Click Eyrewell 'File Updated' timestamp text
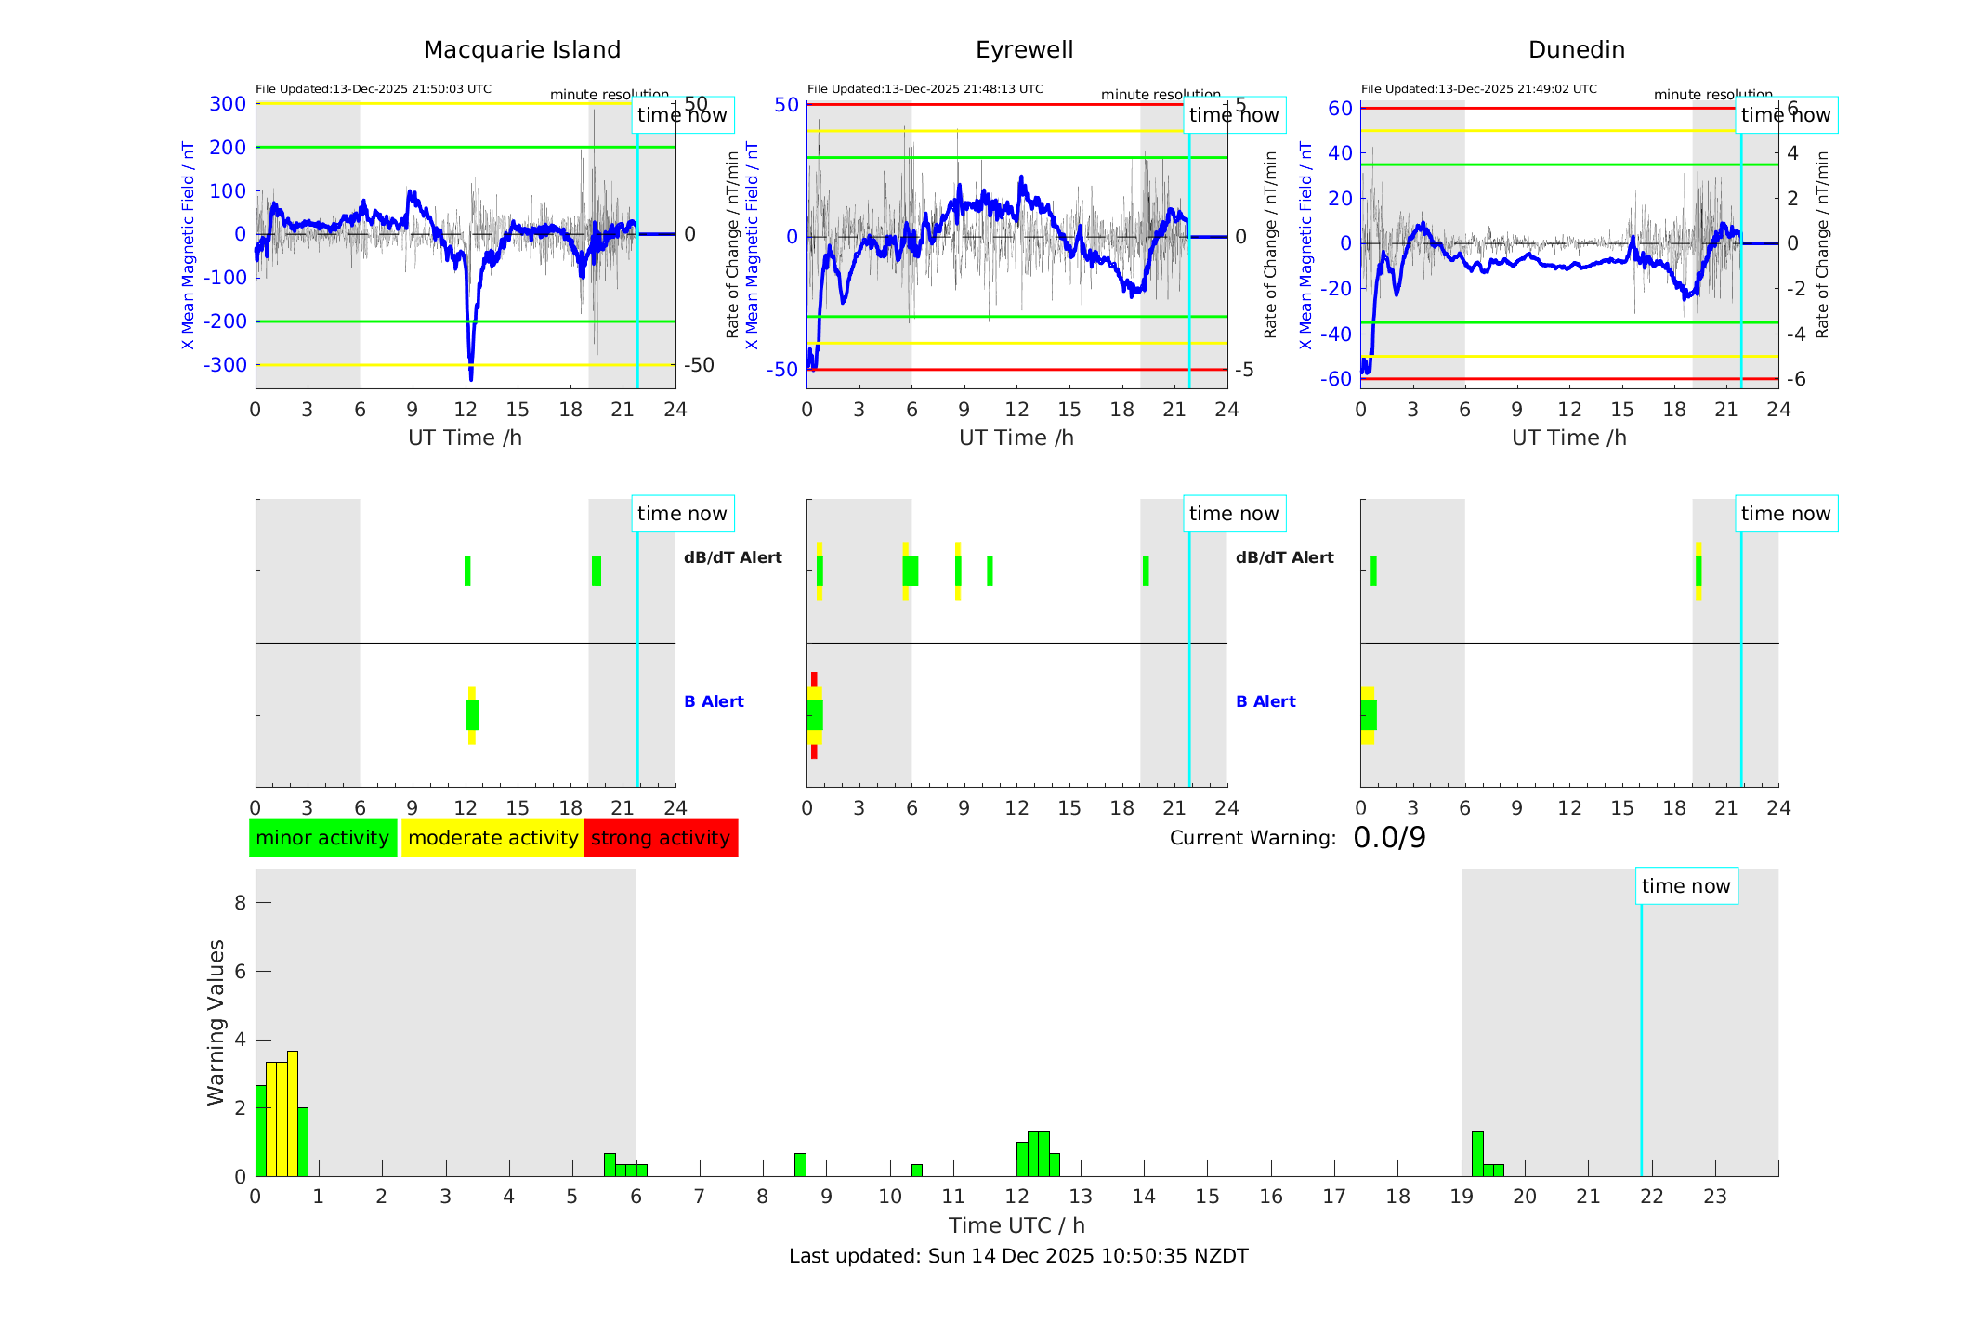Image resolution: width=1967 pixels, height=1335 pixels. (924, 89)
